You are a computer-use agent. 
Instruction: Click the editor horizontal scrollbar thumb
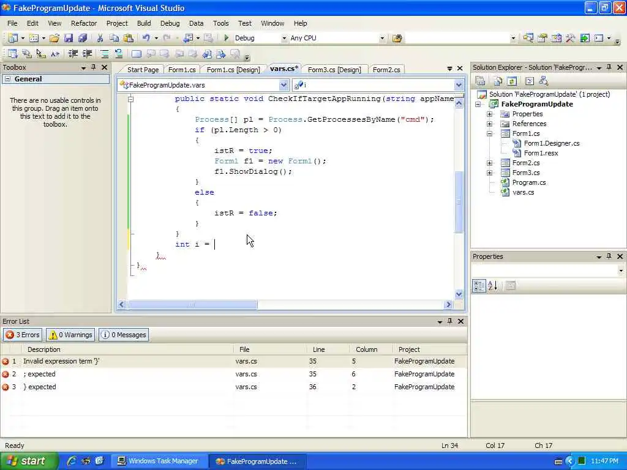192,305
